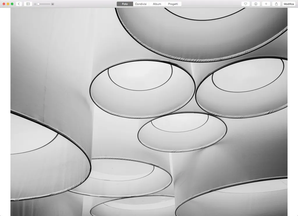This screenshot has width=298, height=216.
Task: Open the photo Info panel
Action: point(256,4)
